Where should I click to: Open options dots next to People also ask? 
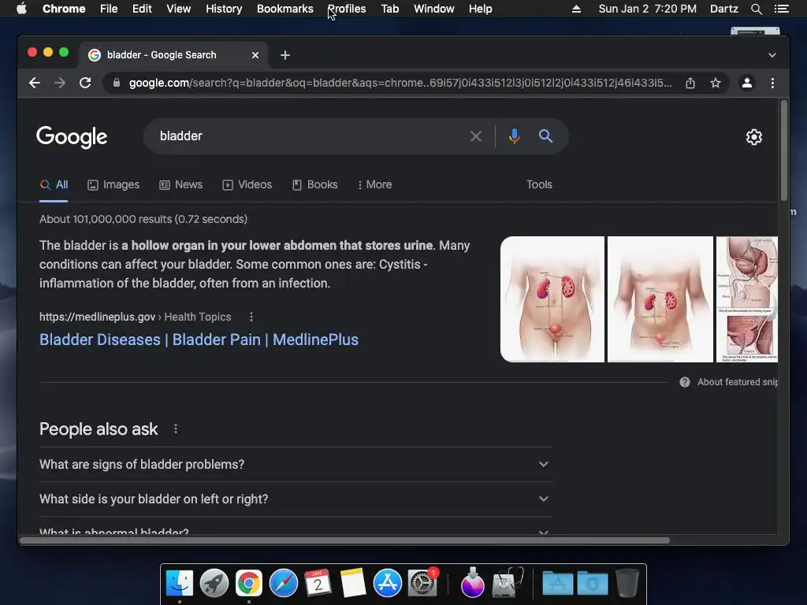(x=176, y=429)
